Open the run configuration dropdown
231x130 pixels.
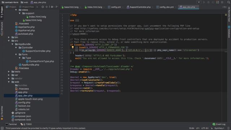coord(199,2)
